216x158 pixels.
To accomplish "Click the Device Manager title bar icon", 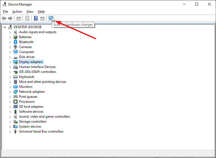I will click(4, 4).
